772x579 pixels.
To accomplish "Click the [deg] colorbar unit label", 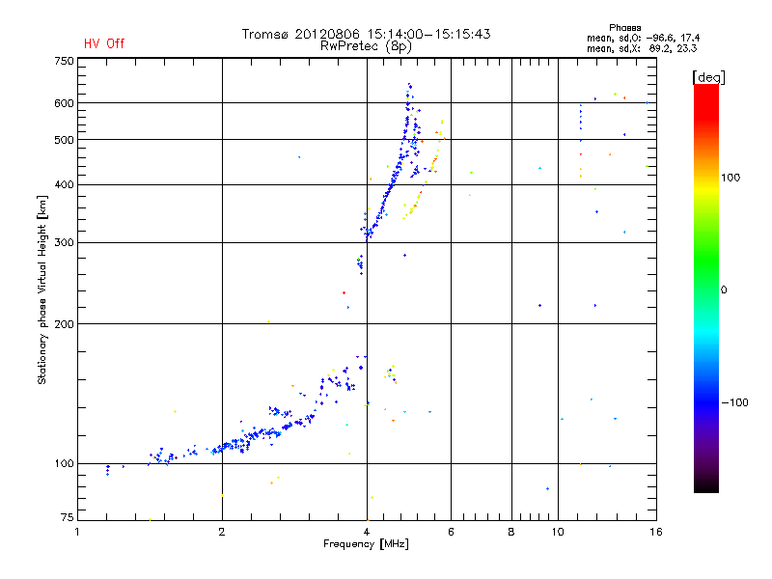I will click(x=709, y=76).
